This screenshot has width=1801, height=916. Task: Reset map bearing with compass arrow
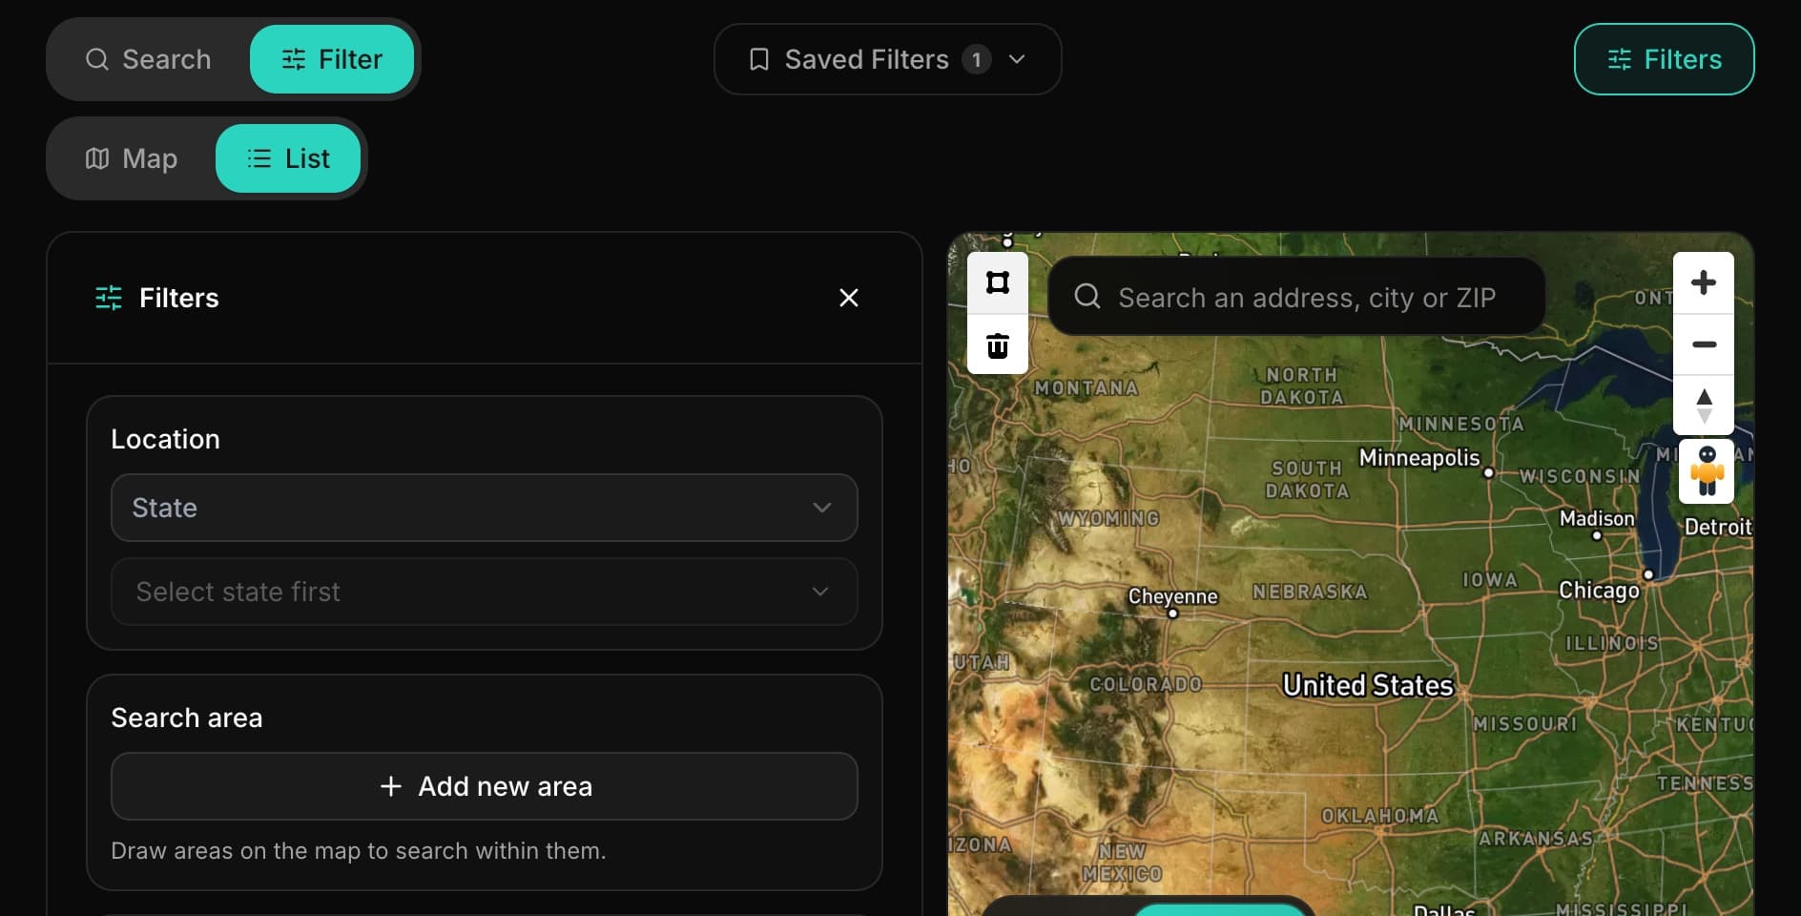1704,406
